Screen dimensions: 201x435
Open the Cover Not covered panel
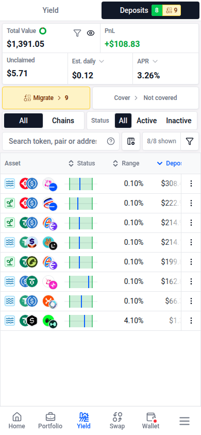tap(145, 98)
